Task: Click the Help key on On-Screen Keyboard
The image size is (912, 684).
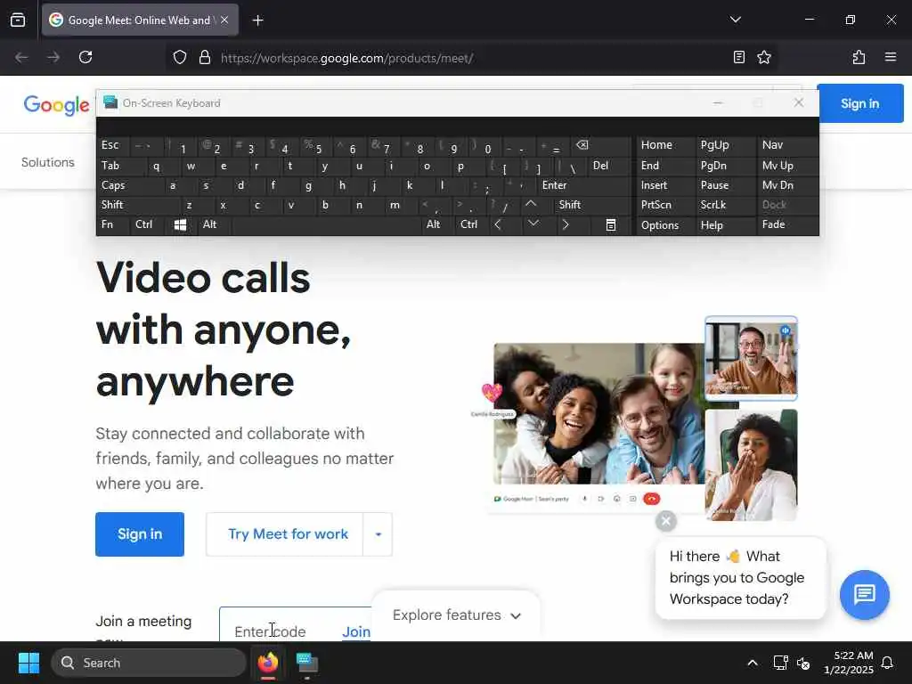Action: coord(725,225)
